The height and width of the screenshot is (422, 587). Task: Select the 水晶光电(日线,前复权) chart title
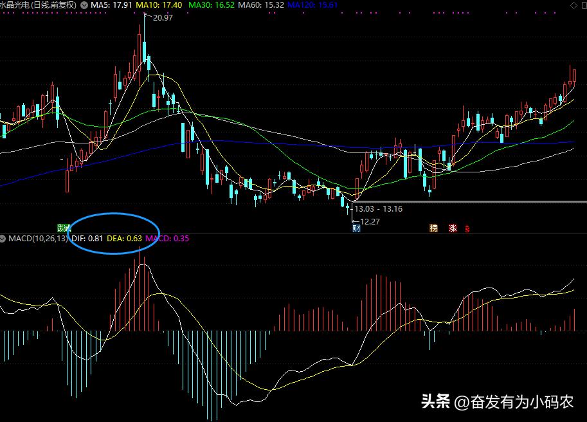click(x=38, y=5)
